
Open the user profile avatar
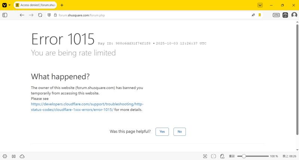tap(294, 15)
